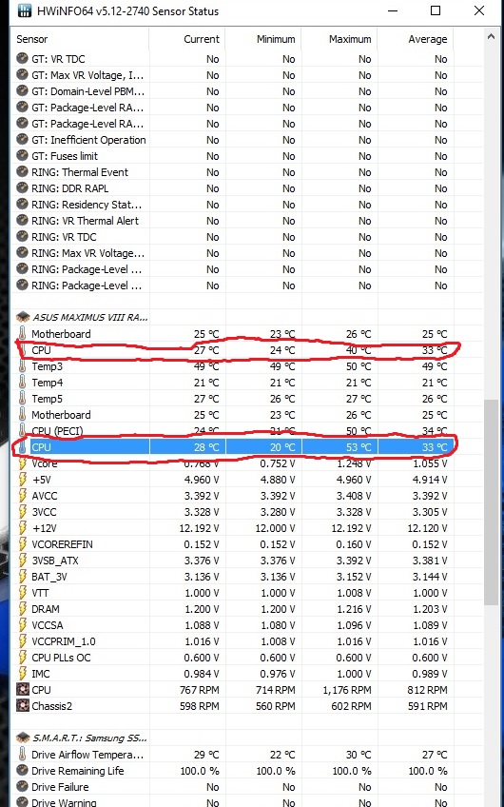The height and width of the screenshot is (807, 504).
Task: Click the S.M.A.R.T. Samsung drive icon
Action: point(22,738)
